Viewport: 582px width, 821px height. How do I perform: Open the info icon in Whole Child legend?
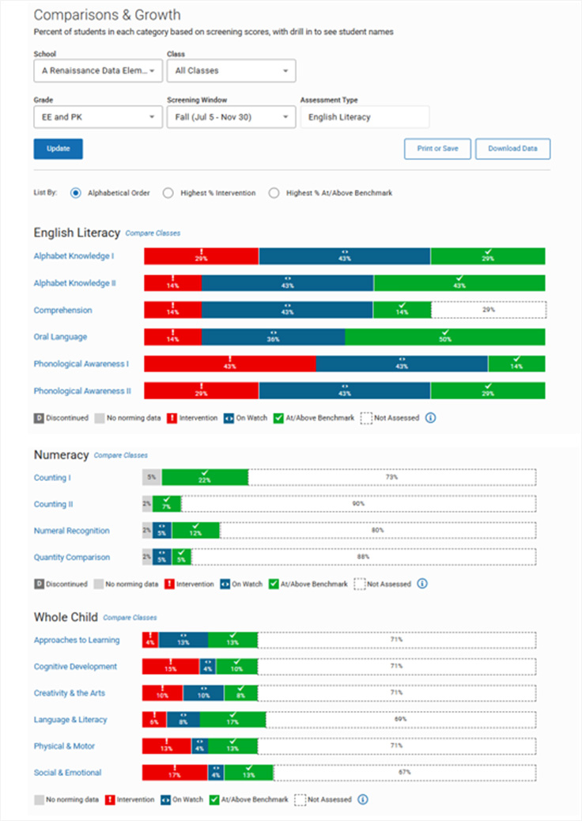[x=363, y=800]
